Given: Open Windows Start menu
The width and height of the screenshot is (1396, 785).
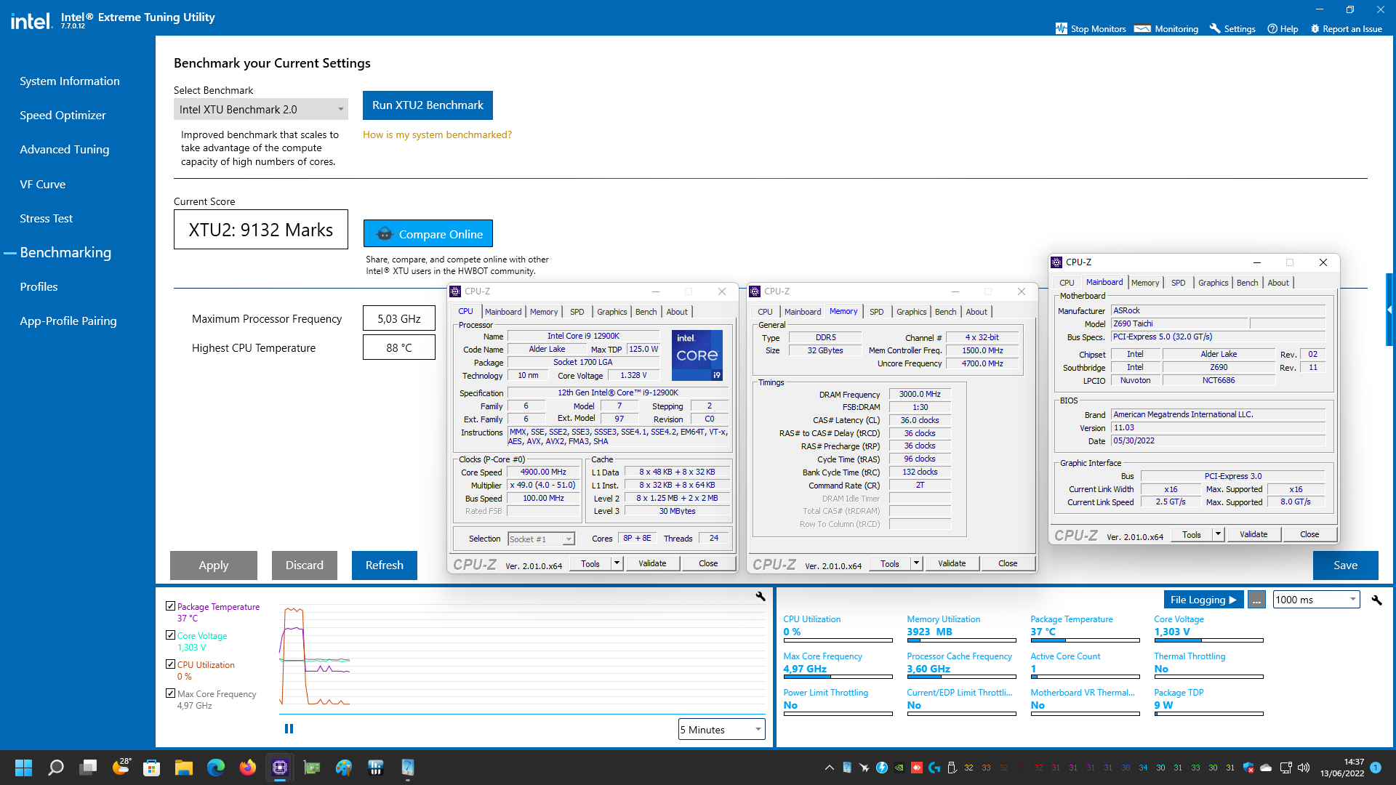Looking at the screenshot, I should 23,768.
